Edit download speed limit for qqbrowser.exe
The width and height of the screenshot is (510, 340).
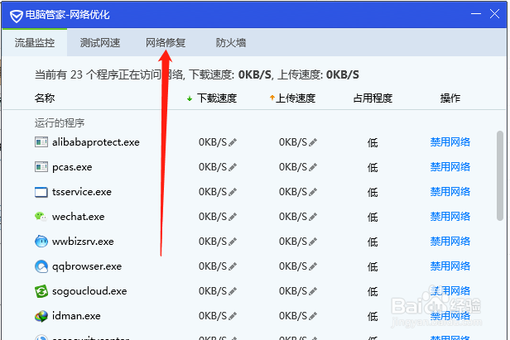click(233, 266)
